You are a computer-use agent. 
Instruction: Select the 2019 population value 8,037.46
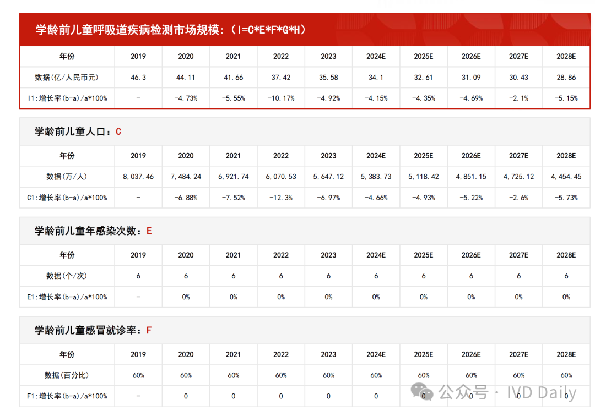pyautogui.click(x=138, y=177)
